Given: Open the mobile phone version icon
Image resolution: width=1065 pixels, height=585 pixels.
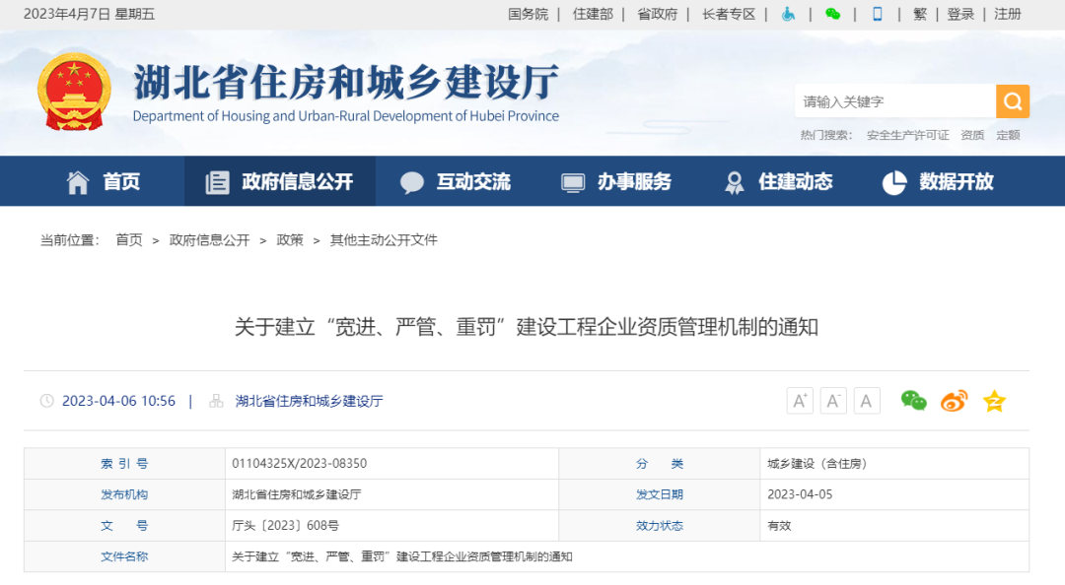Looking at the screenshot, I should coord(877,14).
